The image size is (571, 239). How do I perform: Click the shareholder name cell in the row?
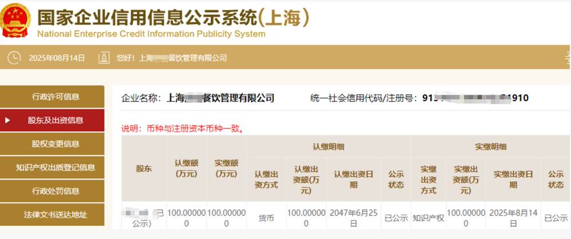coord(144,218)
